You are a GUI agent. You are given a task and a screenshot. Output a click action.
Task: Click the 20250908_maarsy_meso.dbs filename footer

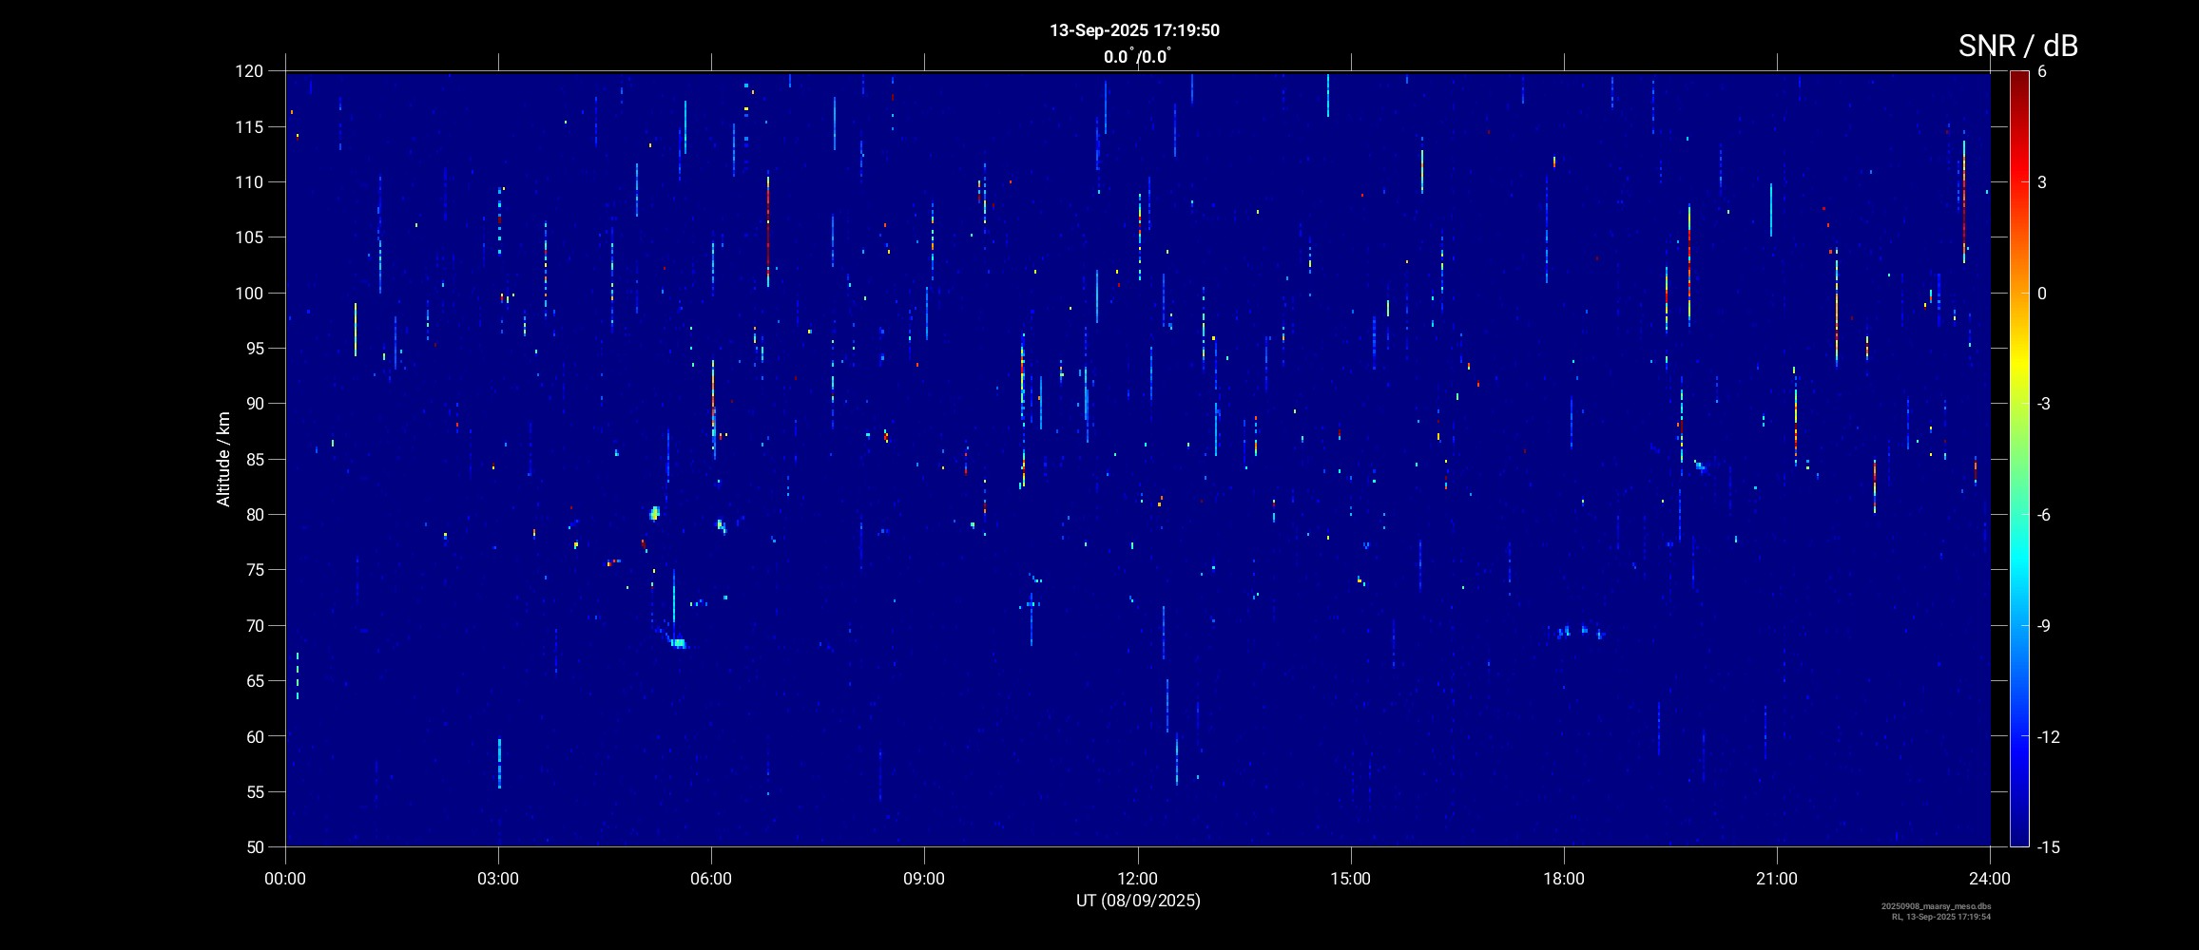[x=1936, y=906]
